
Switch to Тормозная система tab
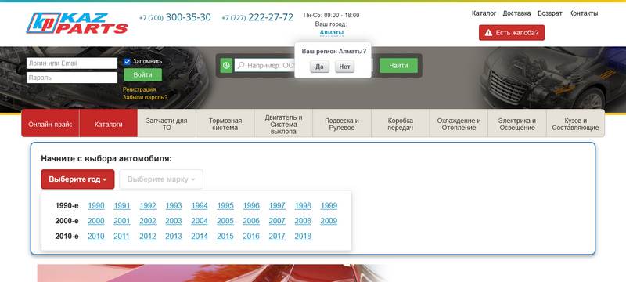(x=225, y=125)
